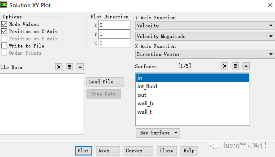Viewport: 275px width, 157px height.
Task: Enable Write to File option
Action: (x=4, y=46)
